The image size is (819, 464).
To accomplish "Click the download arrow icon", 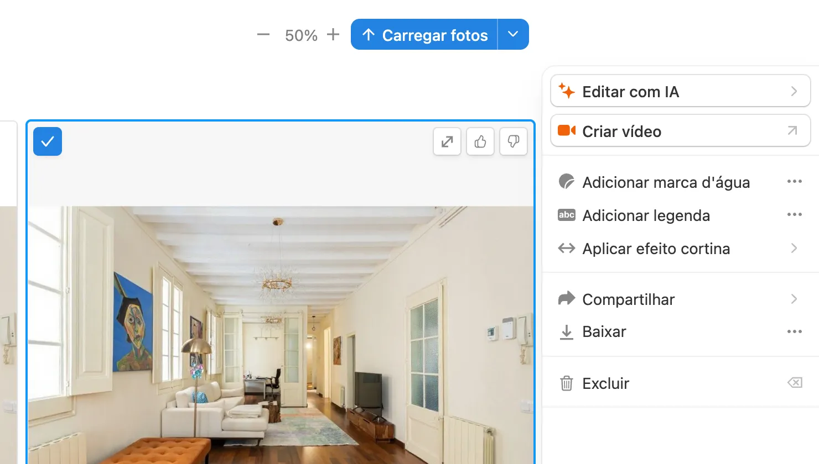I will click(566, 332).
